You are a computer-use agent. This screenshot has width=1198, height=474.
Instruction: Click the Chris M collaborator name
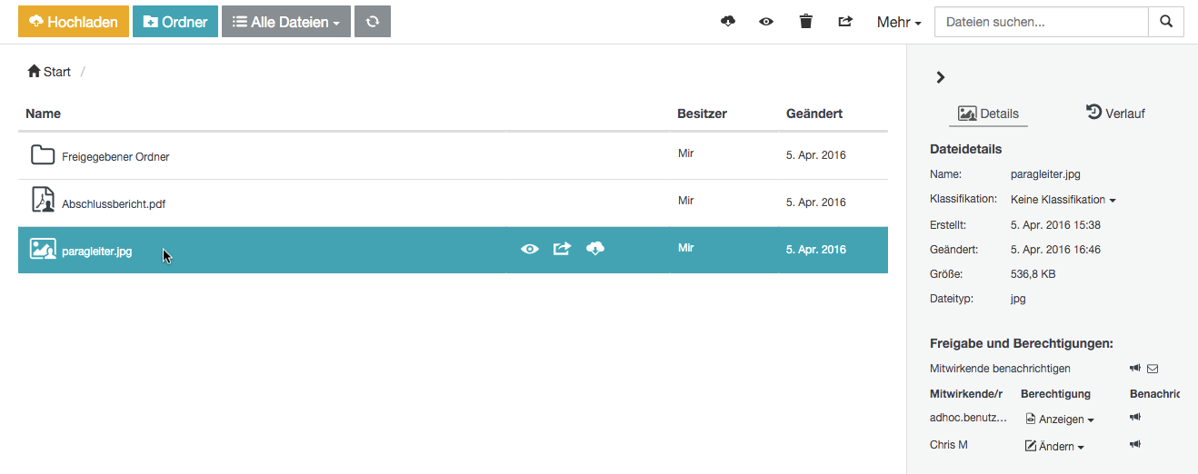coord(949,445)
